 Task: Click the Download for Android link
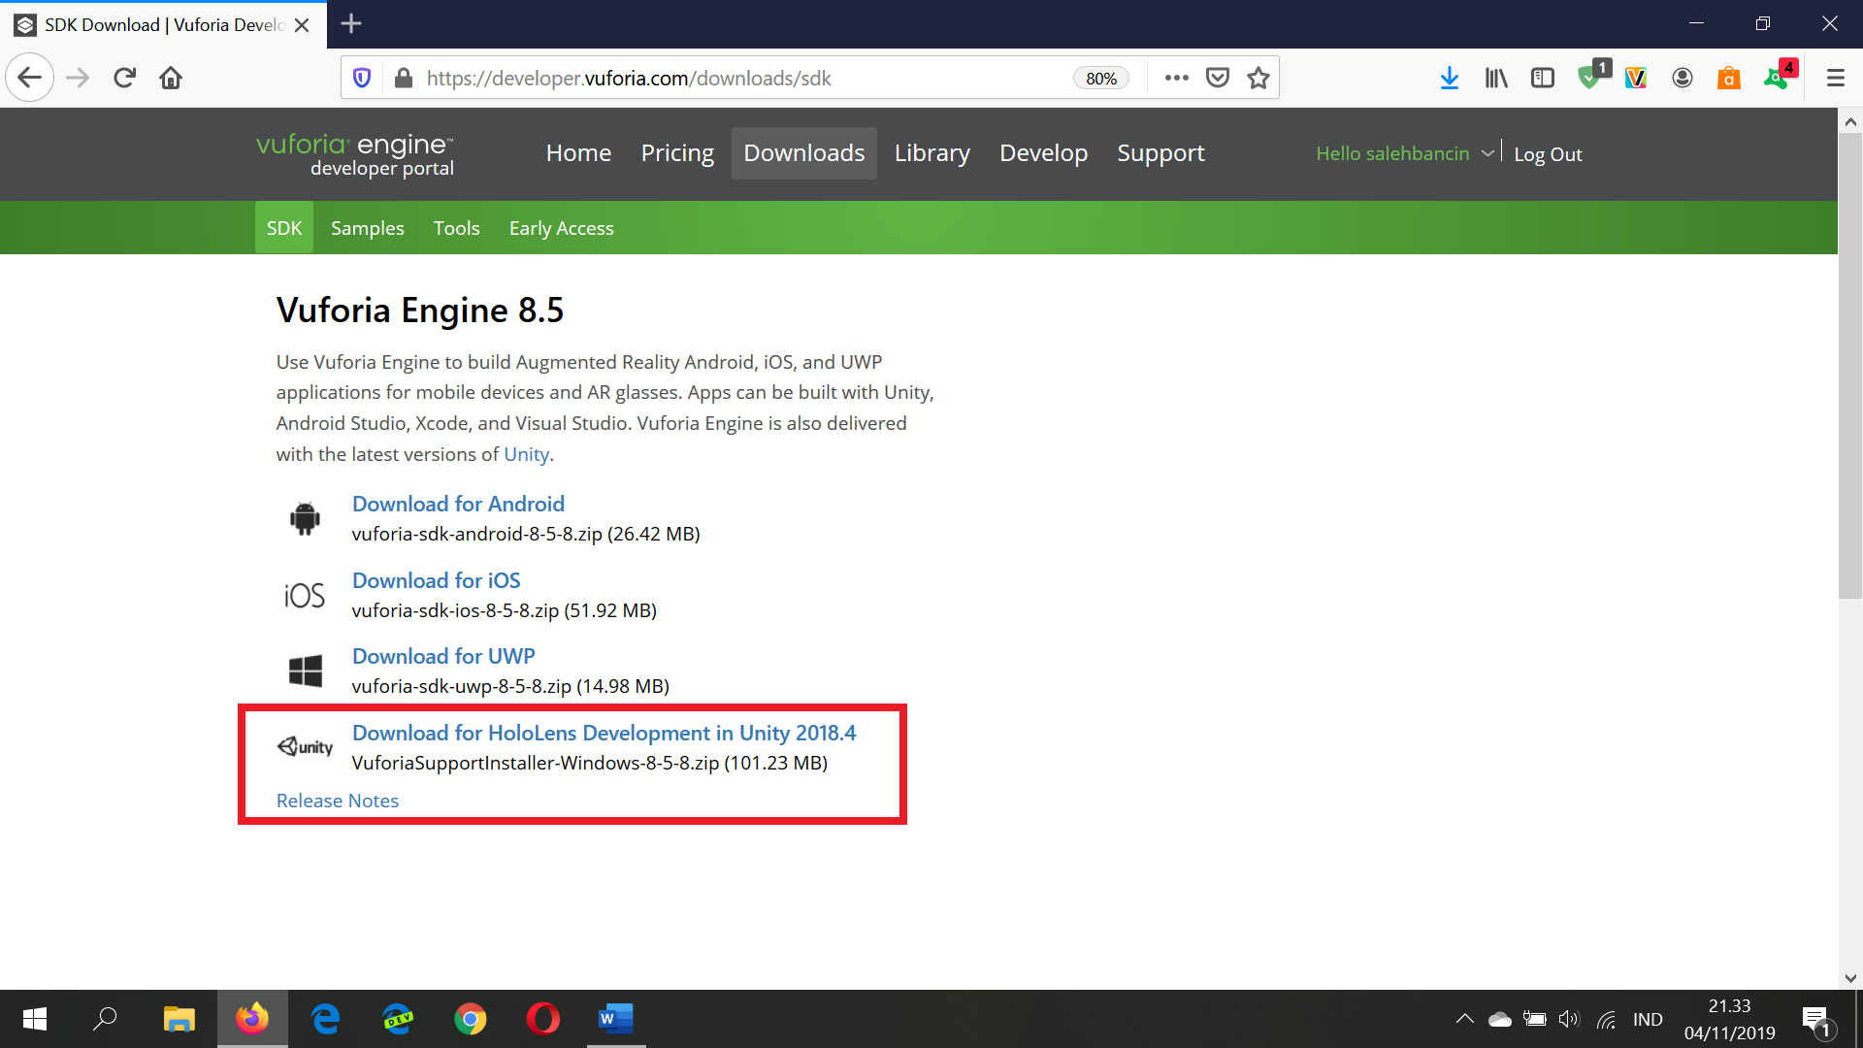coord(458,504)
